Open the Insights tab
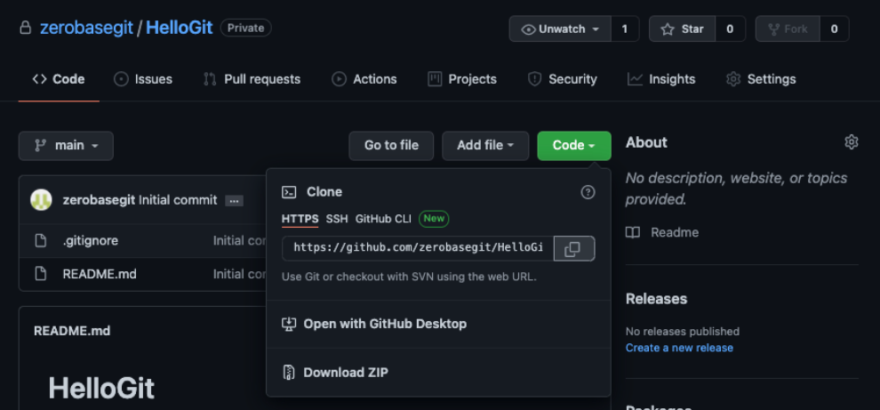Screen dimensions: 880x410 (x=661, y=79)
